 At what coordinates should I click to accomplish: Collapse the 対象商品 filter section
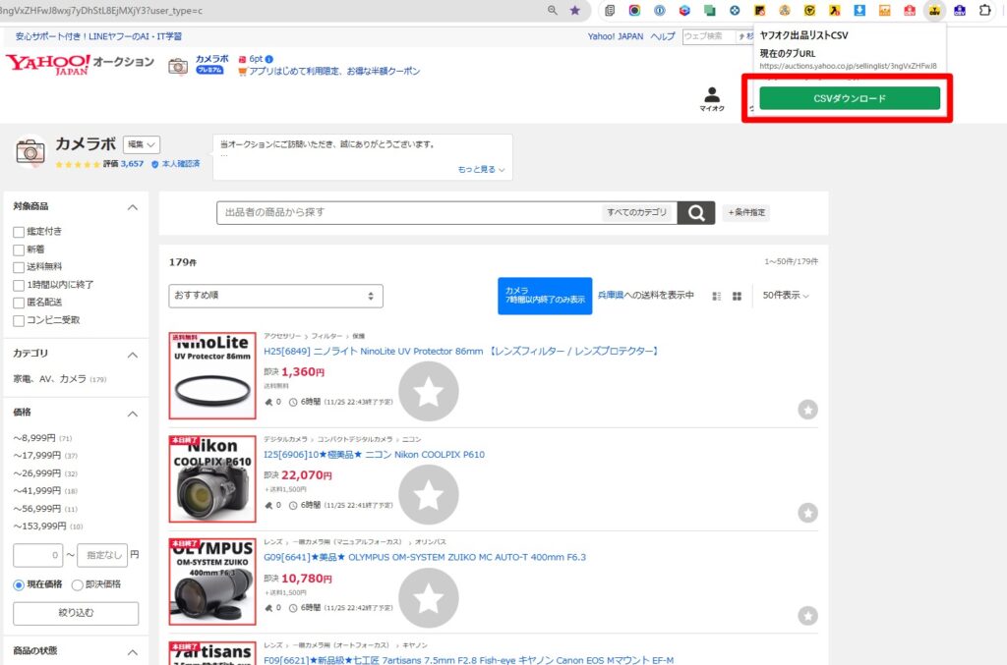tap(133, 207)
